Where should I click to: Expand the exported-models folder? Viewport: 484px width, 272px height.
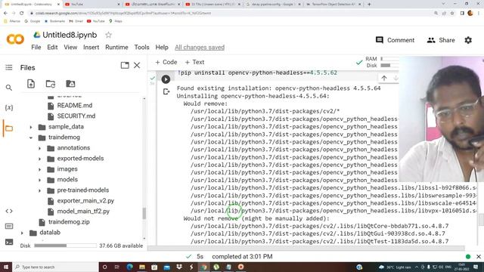[39, 159]
